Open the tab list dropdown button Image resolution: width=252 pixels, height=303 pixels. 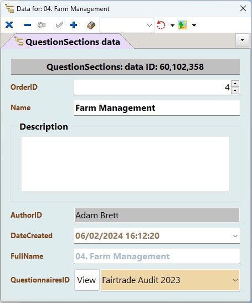(x=242, y=40)
